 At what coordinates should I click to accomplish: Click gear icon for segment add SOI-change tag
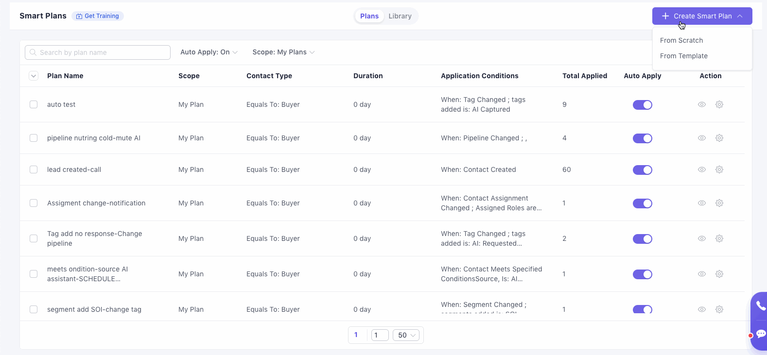tap(719, 309)
